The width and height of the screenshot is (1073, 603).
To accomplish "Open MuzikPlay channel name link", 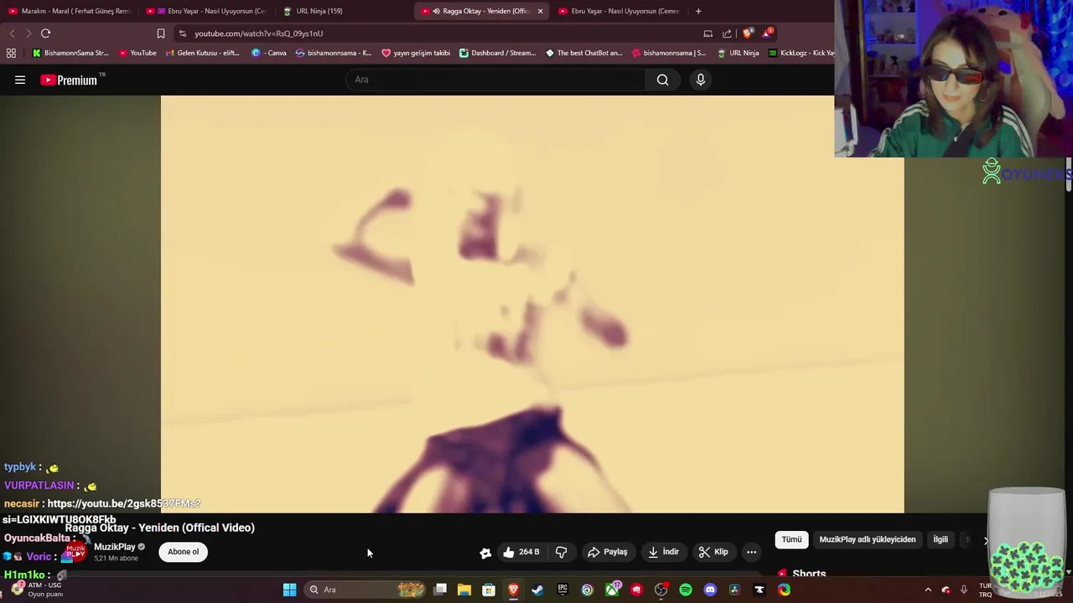I will [115, 547].
